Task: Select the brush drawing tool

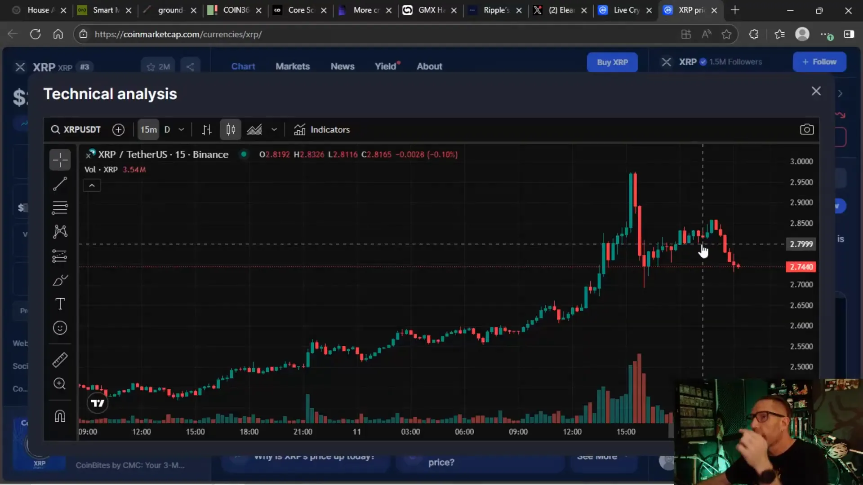Action: (60, 280)
